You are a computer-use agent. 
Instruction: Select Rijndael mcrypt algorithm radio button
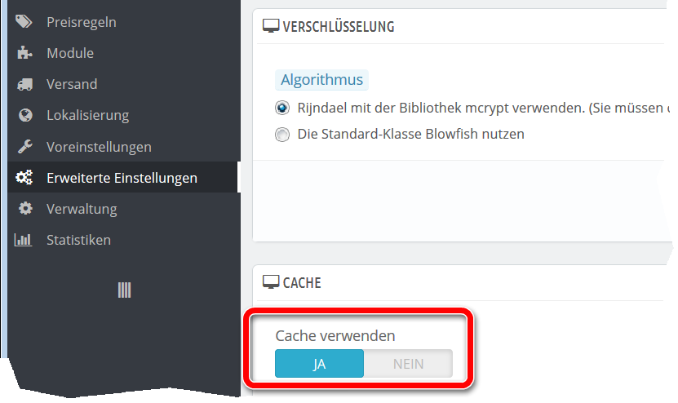[x=282, y=108]
